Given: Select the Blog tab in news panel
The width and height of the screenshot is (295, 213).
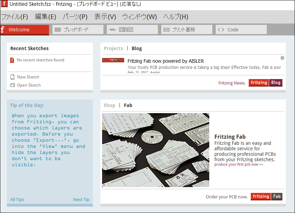Looking at the screenshot, I should (x=137, y=48).
